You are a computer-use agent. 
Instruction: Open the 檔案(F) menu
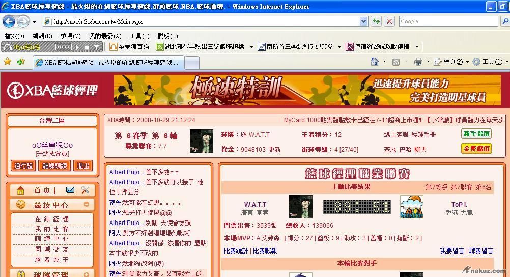pyautogui.click(x=14, y=36)
